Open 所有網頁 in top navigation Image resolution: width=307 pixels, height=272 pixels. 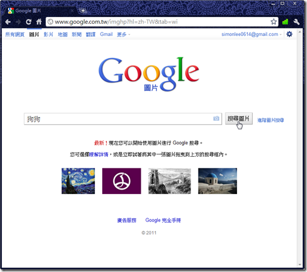click(x=15, y=35)
